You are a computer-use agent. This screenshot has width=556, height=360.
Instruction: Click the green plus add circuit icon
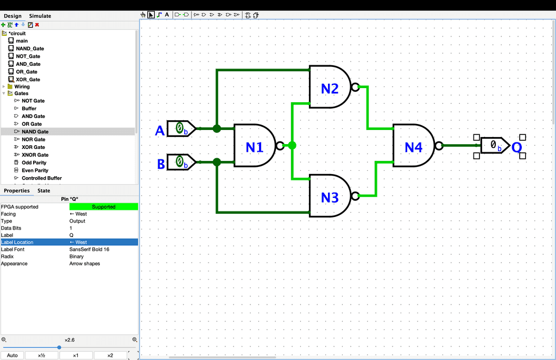[3, 24]
